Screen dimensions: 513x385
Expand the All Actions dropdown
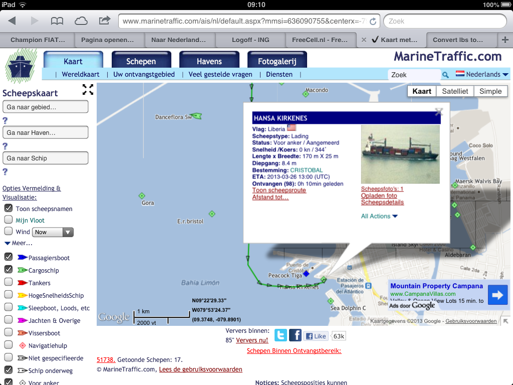[379, 217]
